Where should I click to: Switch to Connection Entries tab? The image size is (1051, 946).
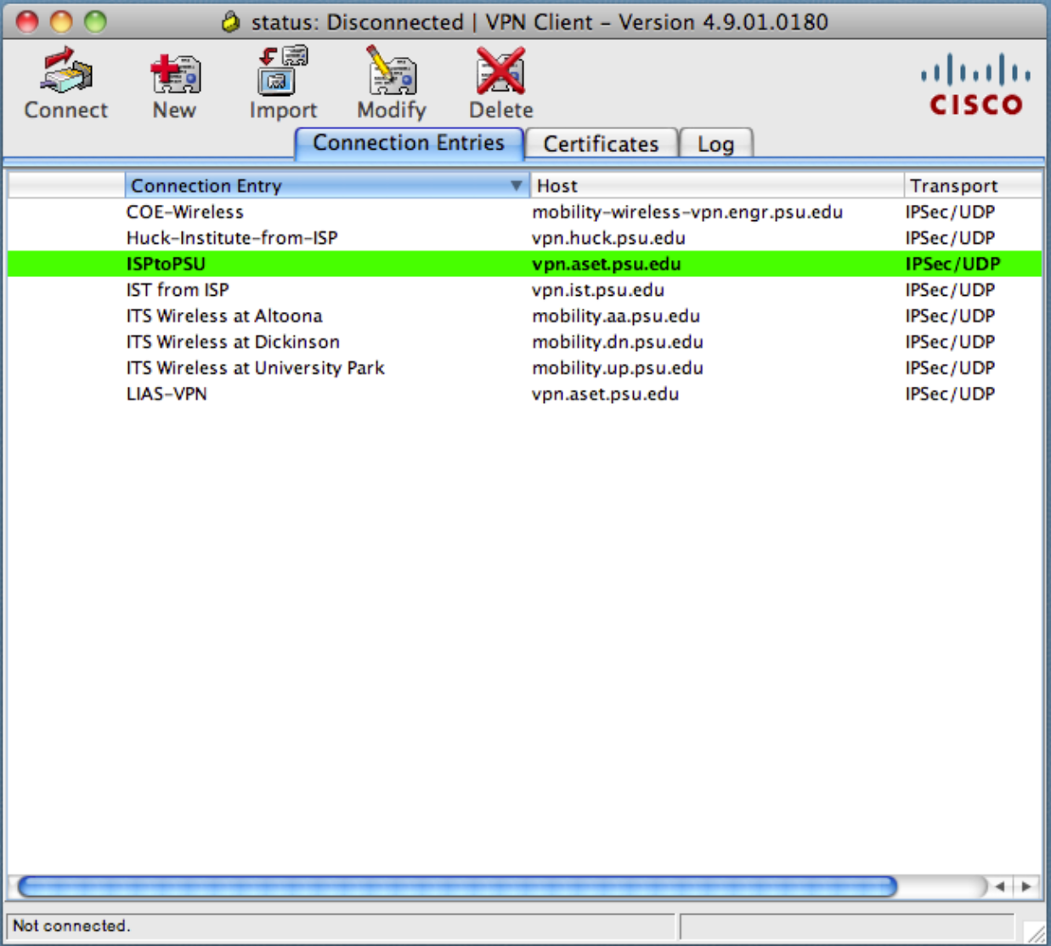pos(409,143)
